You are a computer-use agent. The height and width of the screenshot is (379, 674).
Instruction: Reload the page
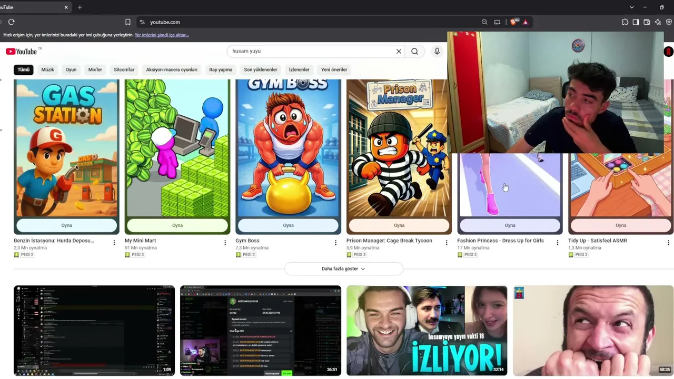click(x=11, y=22)
